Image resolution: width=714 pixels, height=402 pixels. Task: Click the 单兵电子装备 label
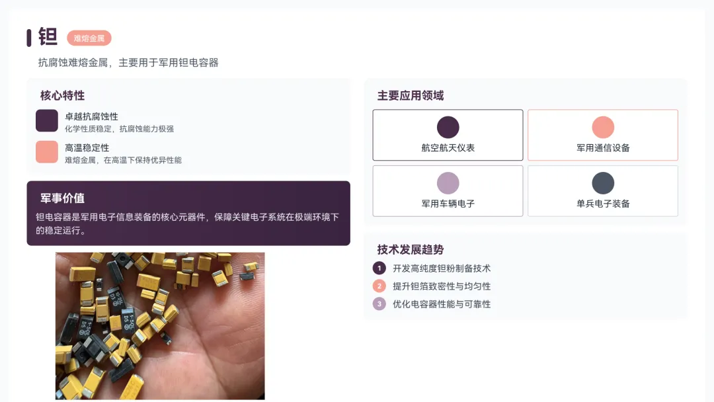[x=603, y=204]
